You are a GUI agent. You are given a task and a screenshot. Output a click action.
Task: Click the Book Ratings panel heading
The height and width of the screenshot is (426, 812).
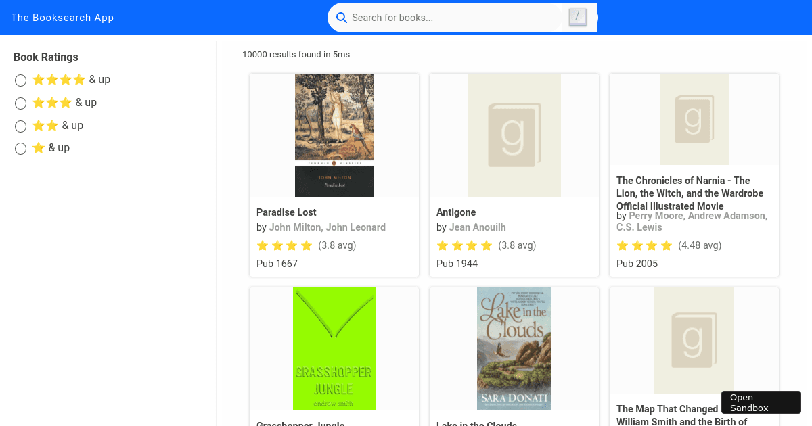point(46,57)
